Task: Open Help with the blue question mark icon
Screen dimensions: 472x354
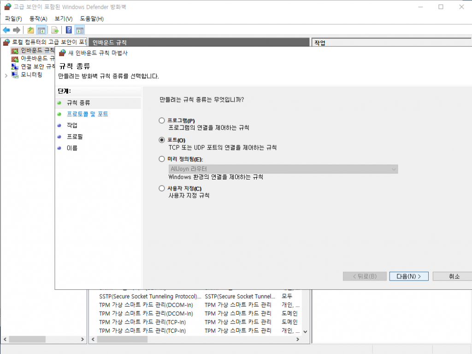Action: coord(69,30)
